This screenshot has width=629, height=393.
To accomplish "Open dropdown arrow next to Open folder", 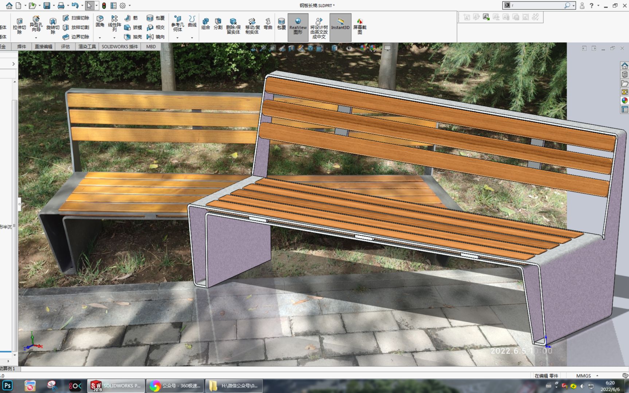I will [x=39, y=5].
